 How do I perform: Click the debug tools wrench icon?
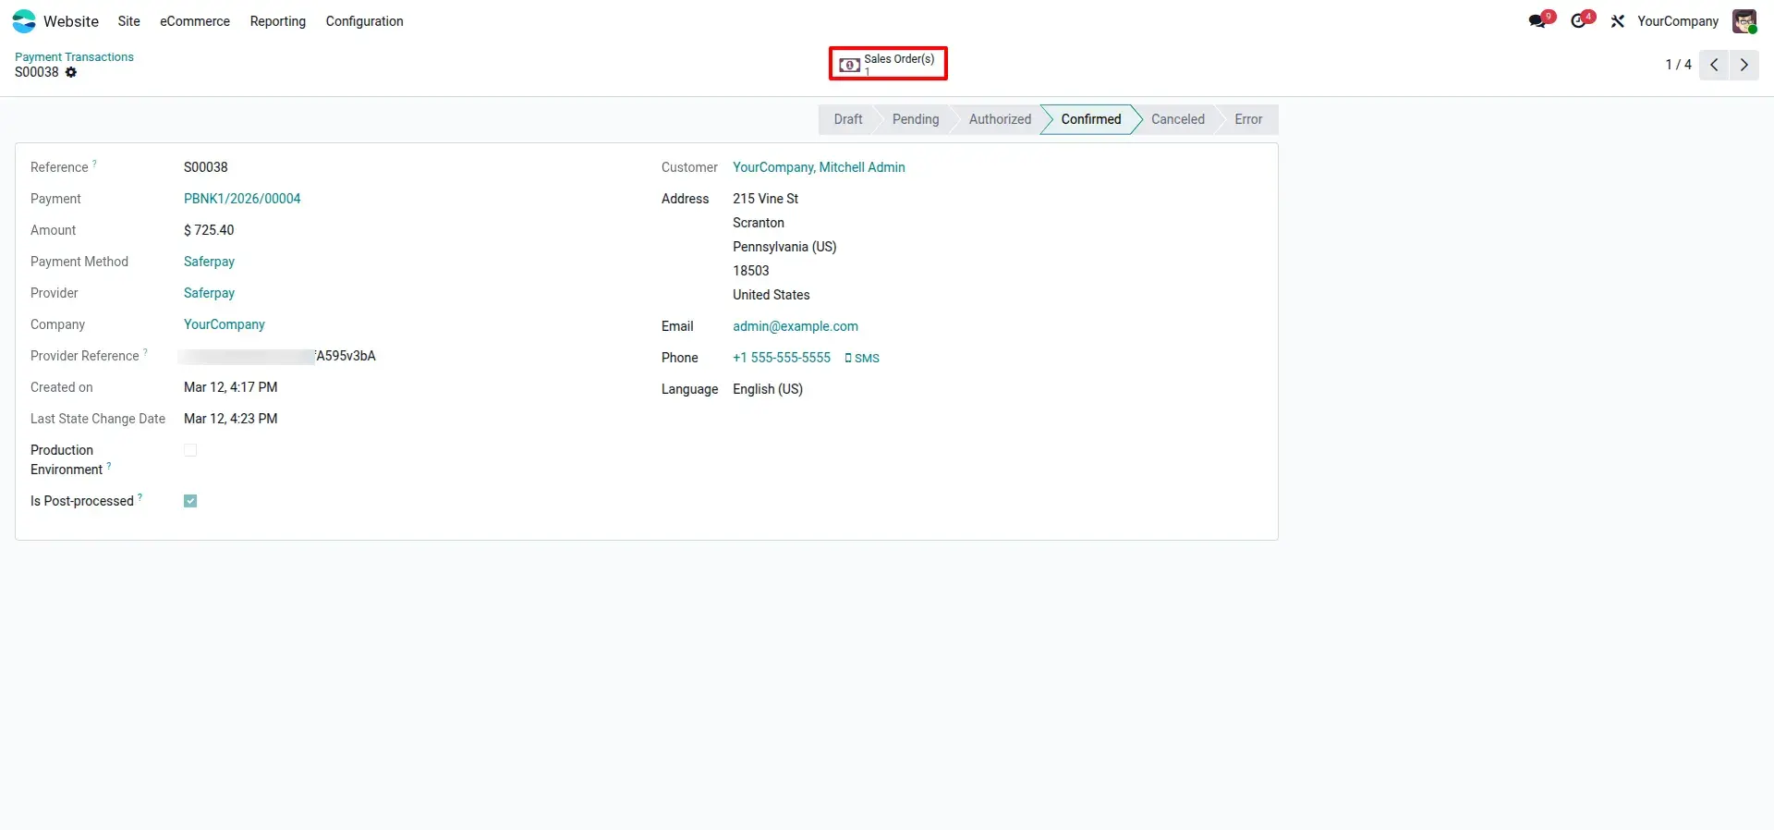pyautogui.click(x=1617, y=21)
